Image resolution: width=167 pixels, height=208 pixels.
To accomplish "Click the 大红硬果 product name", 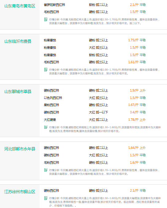I will pos(50,120).
